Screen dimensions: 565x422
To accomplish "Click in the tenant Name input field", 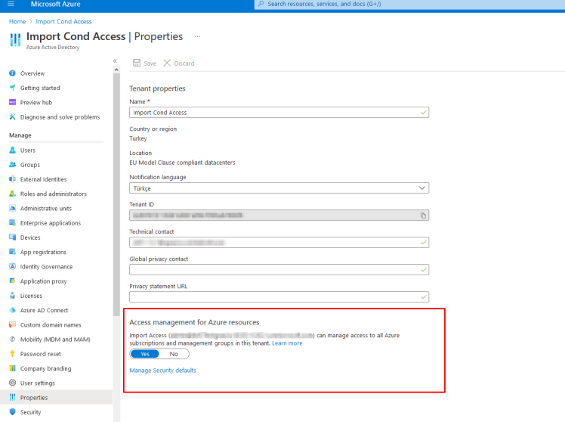I will pos(279,112).
